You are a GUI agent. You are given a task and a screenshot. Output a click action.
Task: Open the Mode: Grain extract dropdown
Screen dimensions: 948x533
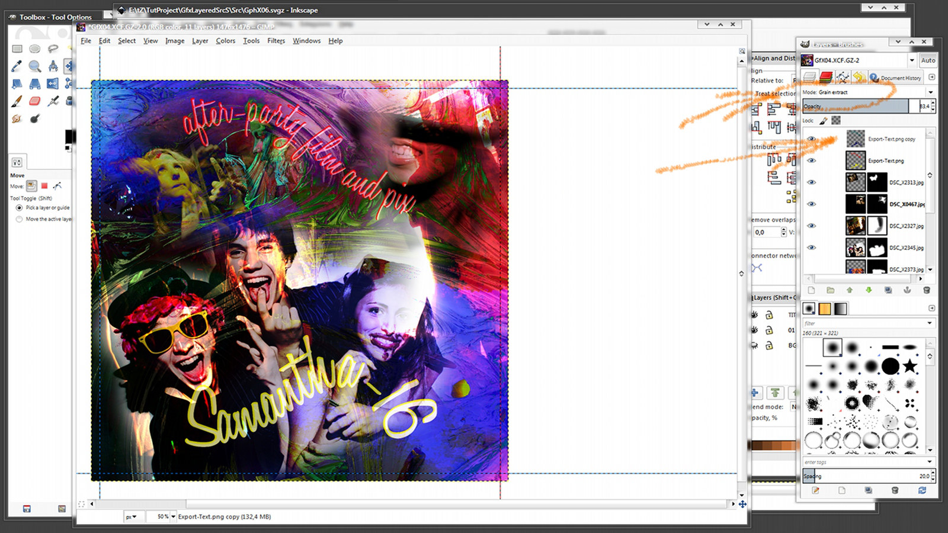[931, 92]
